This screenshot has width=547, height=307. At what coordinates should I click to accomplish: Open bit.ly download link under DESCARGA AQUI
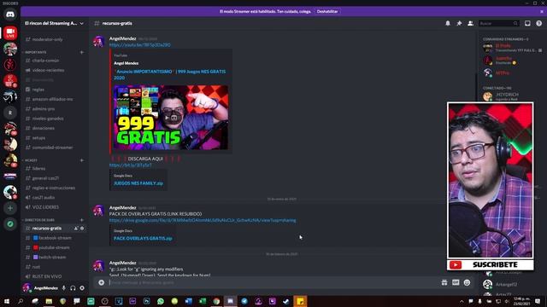tap(130, 165)
